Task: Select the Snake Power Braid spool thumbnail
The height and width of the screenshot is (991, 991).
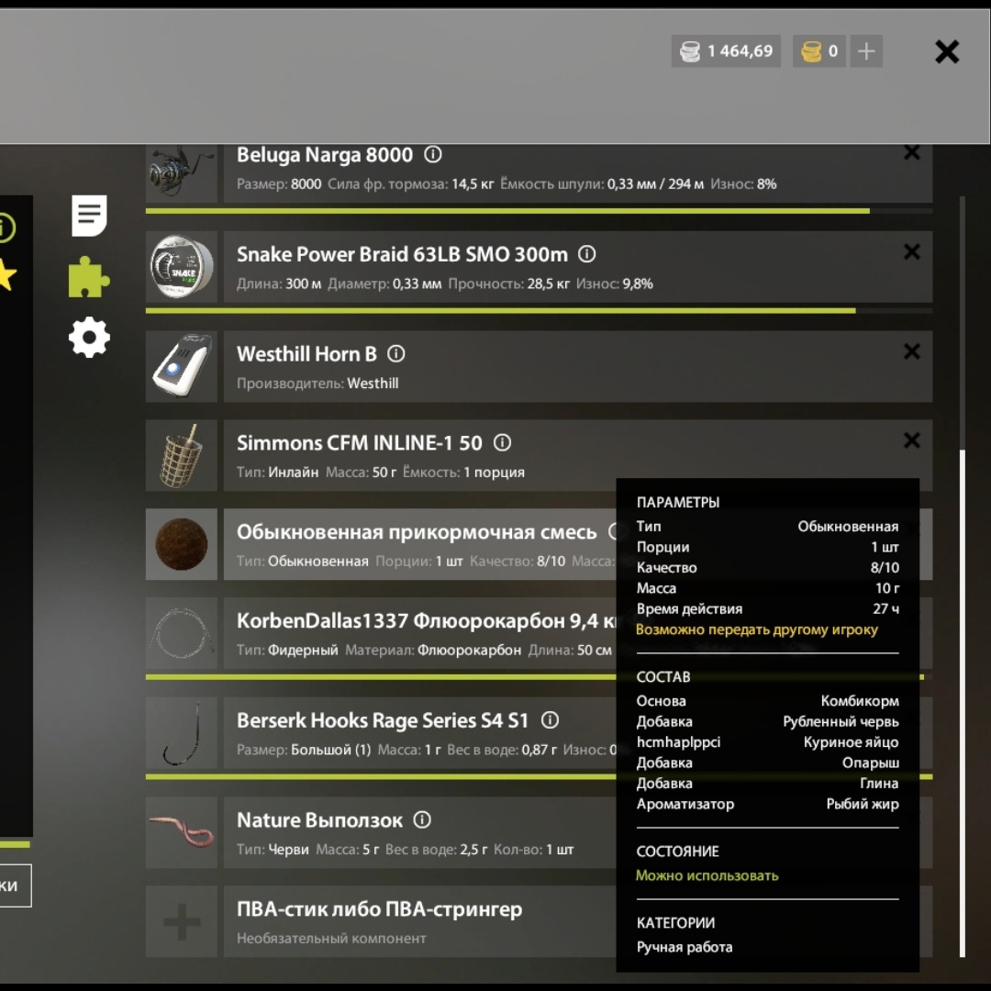Action: [x=182, y=266]
